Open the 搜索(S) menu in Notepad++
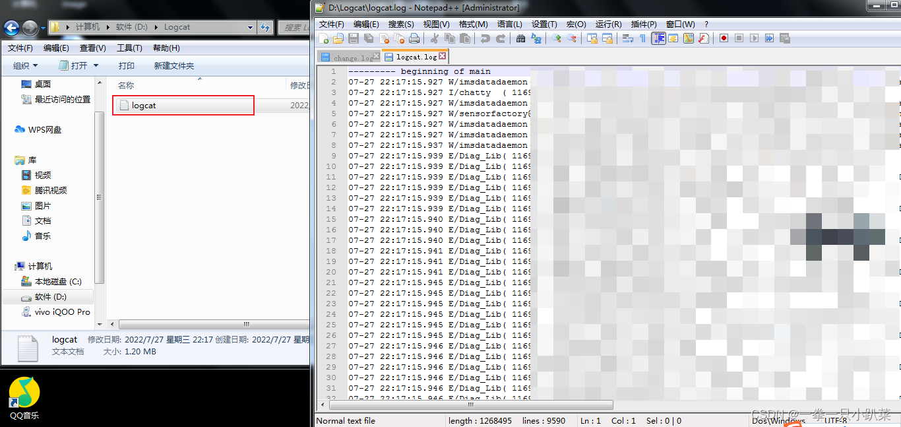The height and width of the screenshot is (427, 901). click(401, 24)
